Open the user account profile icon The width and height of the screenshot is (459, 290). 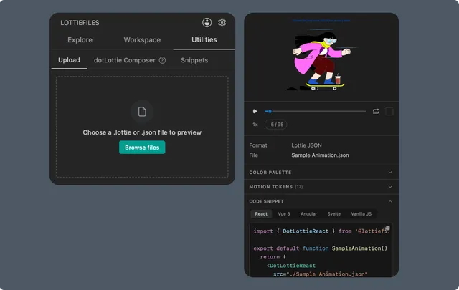pos(207,22)
